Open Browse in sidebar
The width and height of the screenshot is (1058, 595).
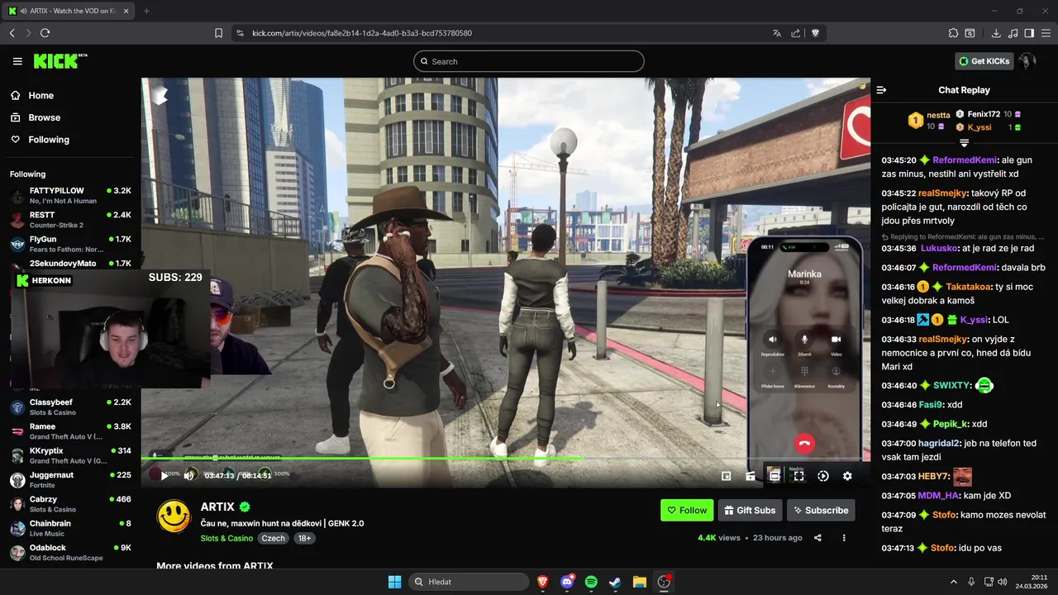pyautogui.click(x=36, y=117)
